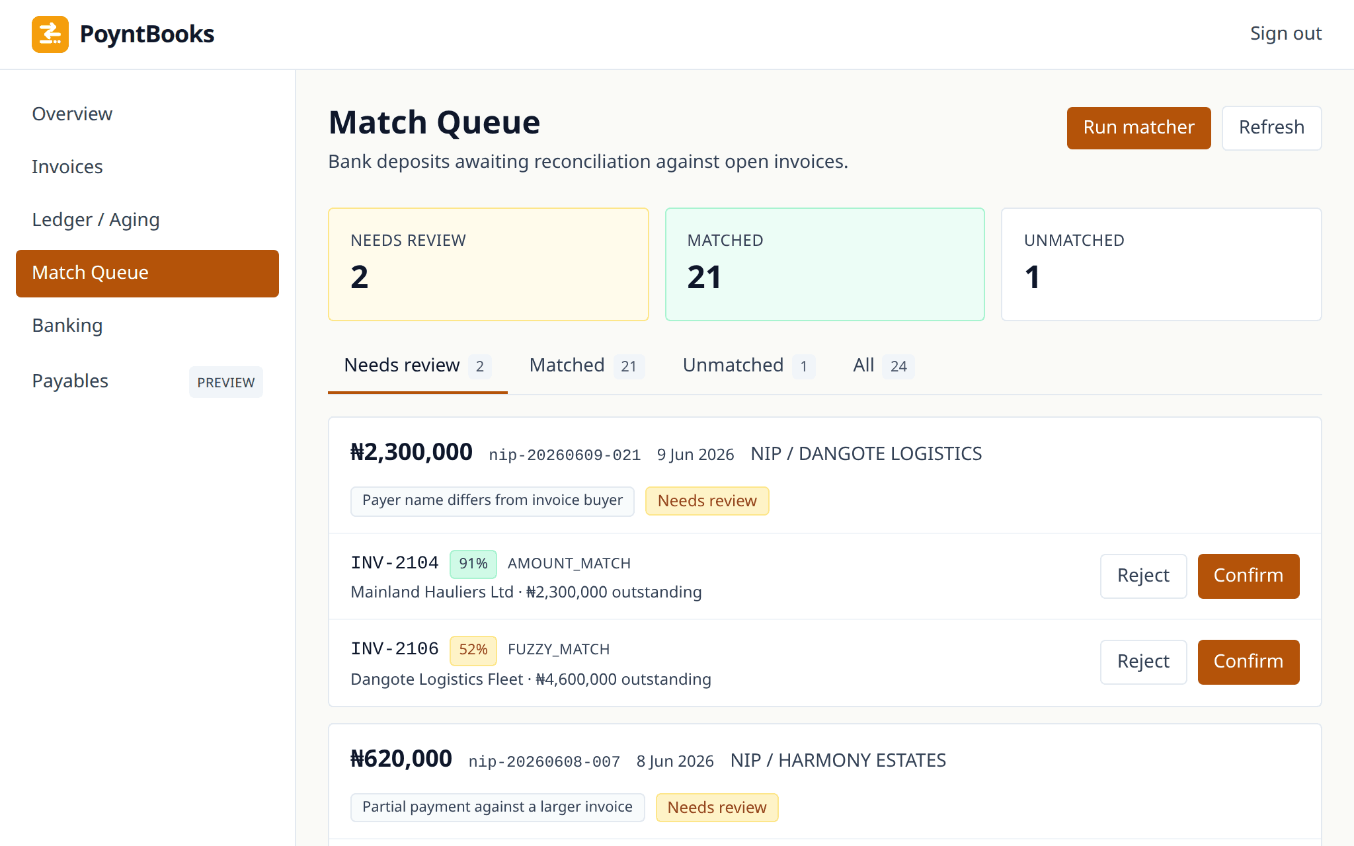This screenshot has width=1354, height=846.
Task: Click NIP / DANGOTE LOGISTICS payer text
Action: click(x=866, y=454)
